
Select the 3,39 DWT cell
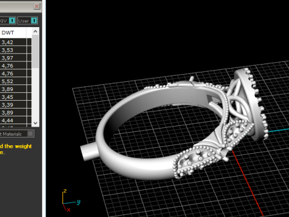tap(13, 105)
